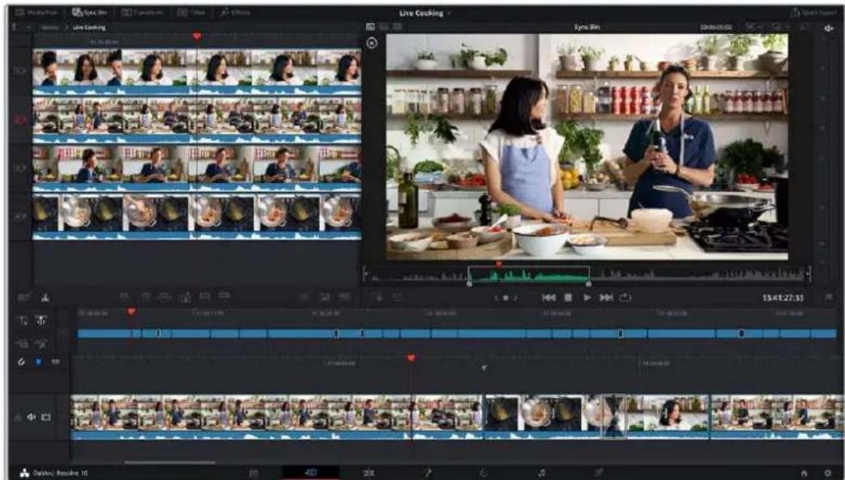
Task: Switch viewer to Timeline mode icon
Action: click(x=397, y=27)
